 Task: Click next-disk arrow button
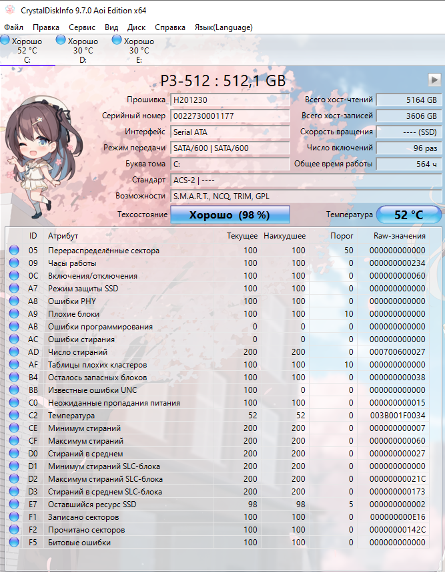click(x=434, y=80)
